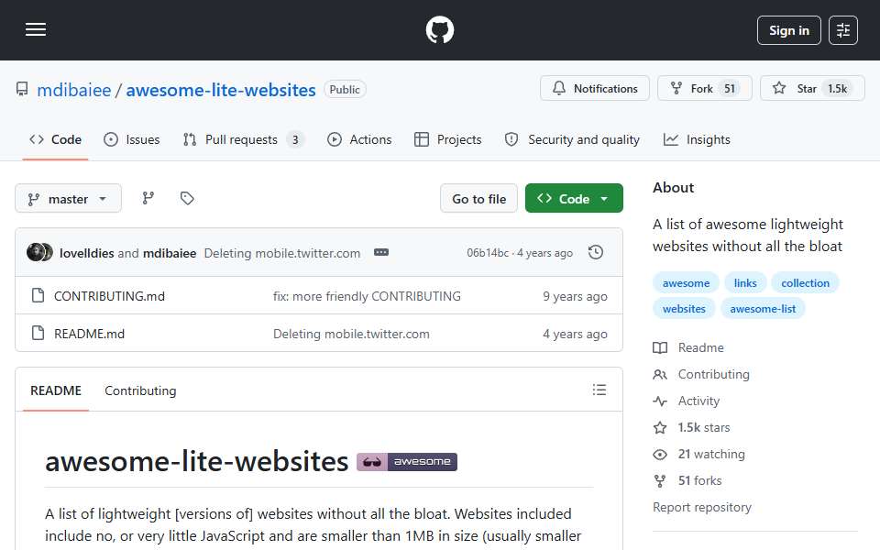The height and width of the screenshot is (550, 880).
Task: Open the hamburger navigation menu
Action: tap(36, 29)
